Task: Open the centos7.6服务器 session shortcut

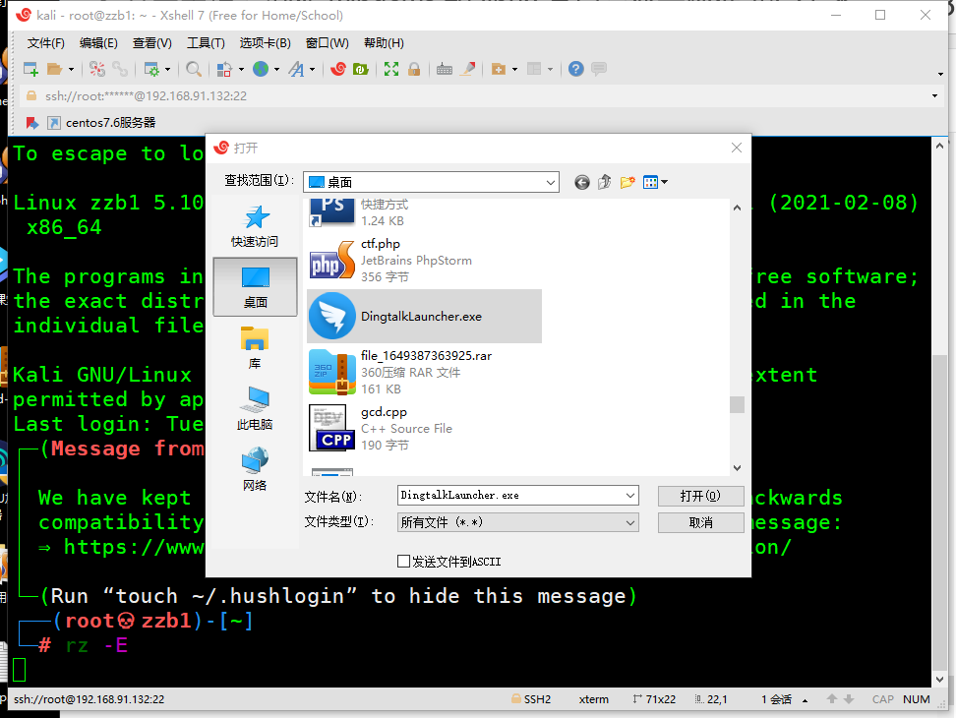Action: (x=102, y=123)
